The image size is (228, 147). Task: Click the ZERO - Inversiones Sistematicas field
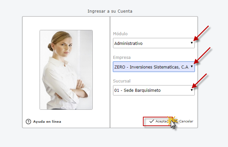pyautogui.click(x=151, y=67)
